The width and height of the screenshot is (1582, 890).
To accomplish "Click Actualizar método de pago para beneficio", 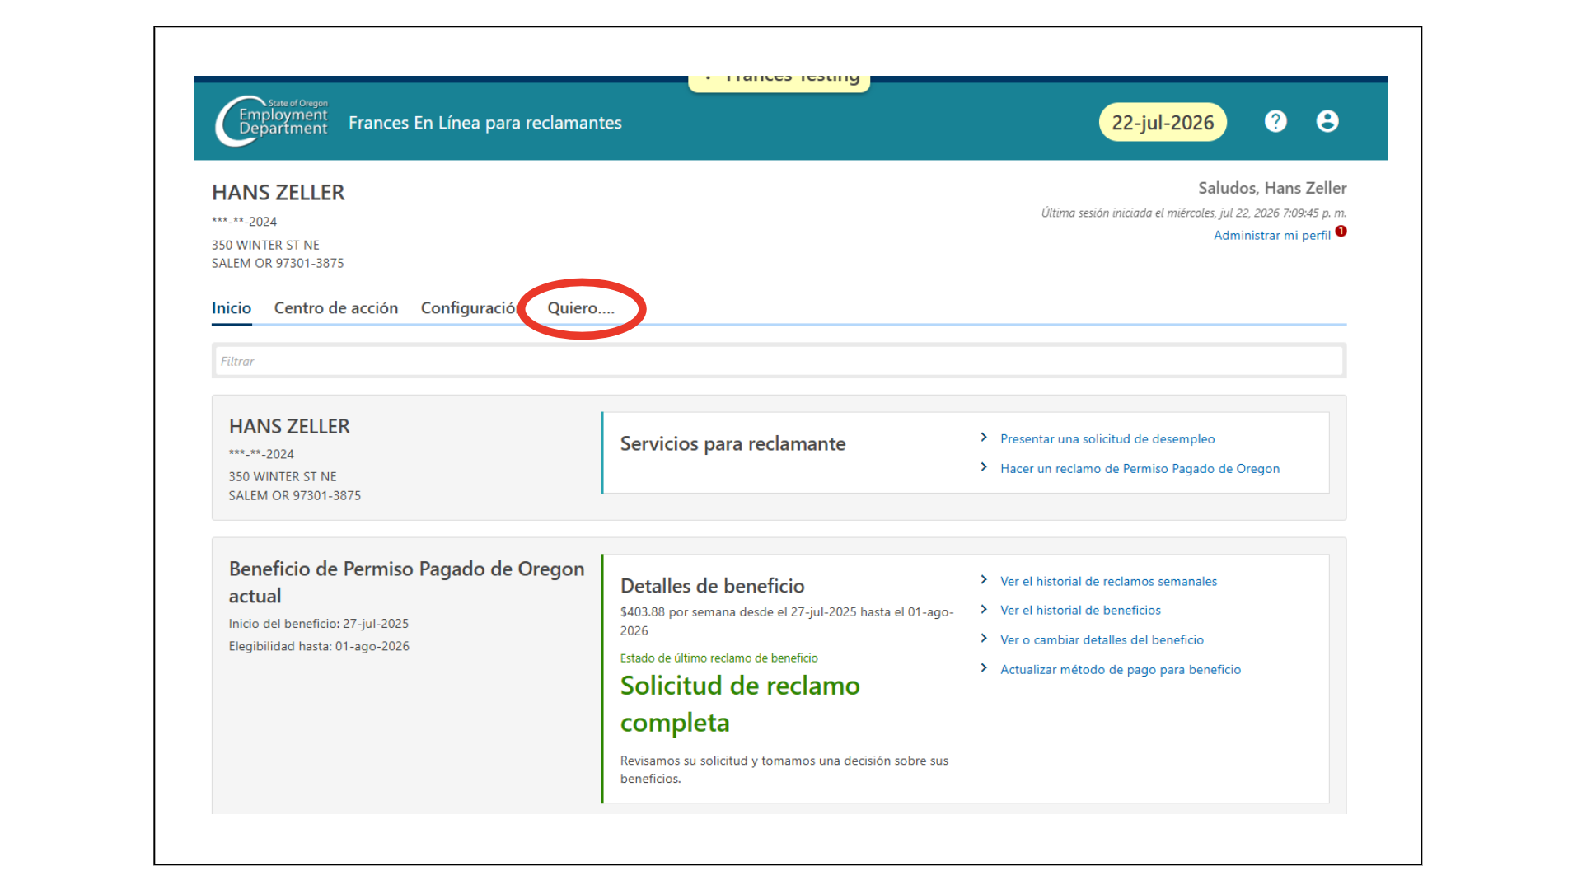I will pos(1121,670).
